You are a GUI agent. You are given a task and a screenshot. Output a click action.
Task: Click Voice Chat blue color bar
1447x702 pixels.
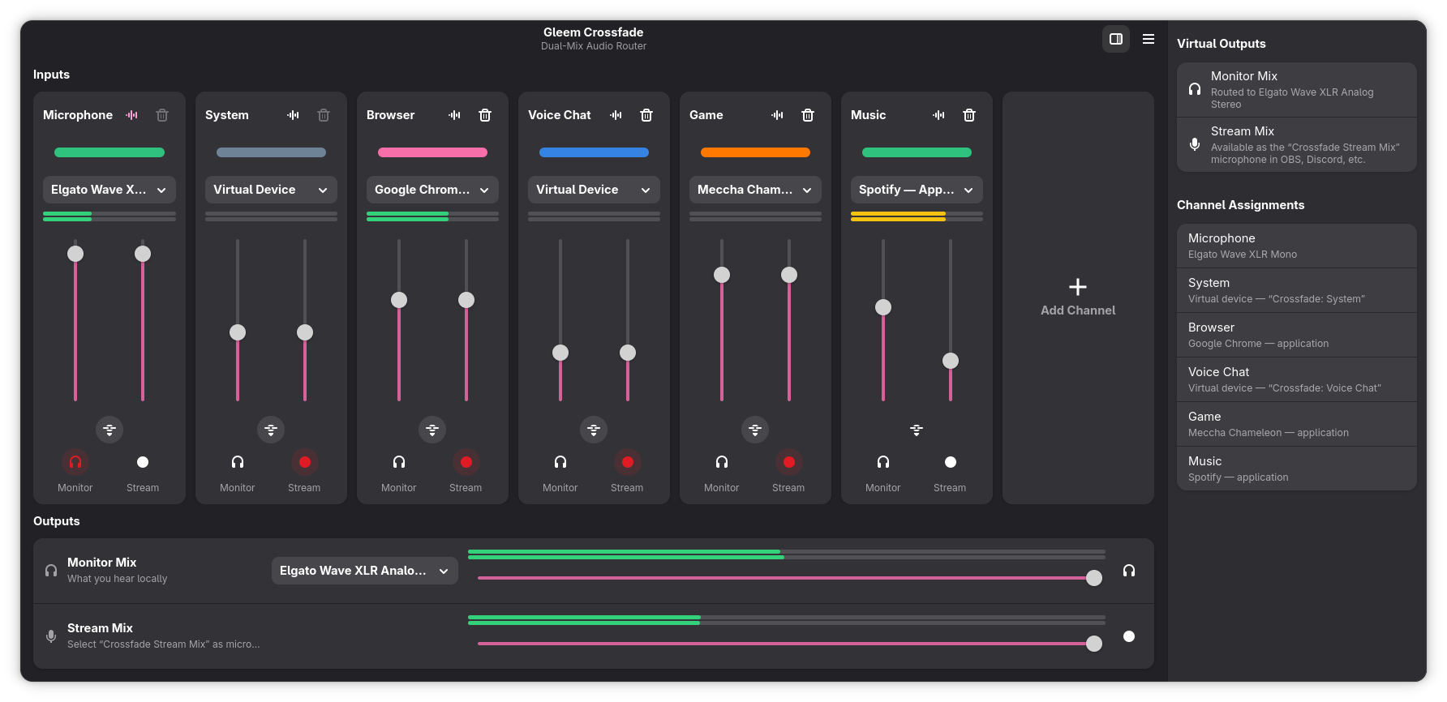[594, 152]
